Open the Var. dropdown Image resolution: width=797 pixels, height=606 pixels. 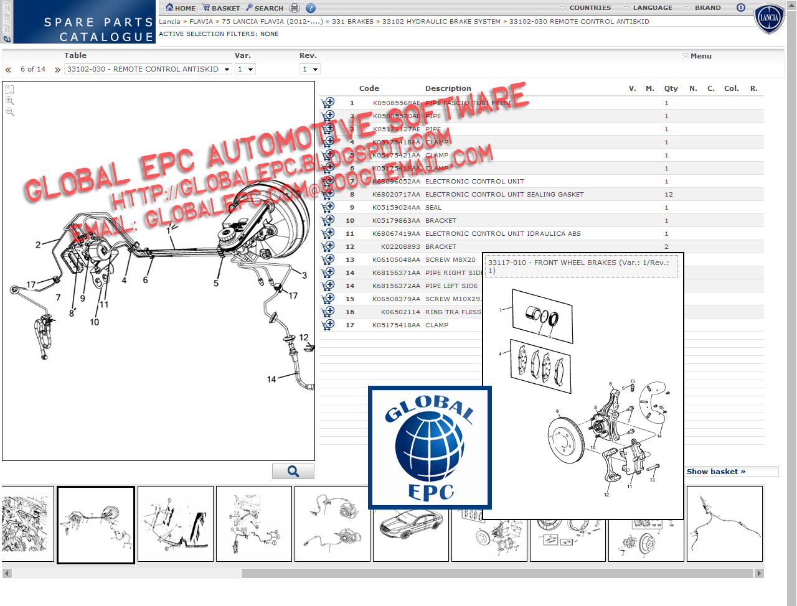point(245,68)
